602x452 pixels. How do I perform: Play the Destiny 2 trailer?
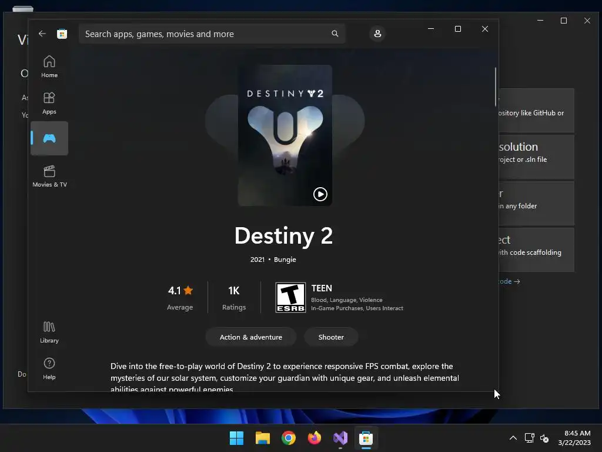pos(320,194)
